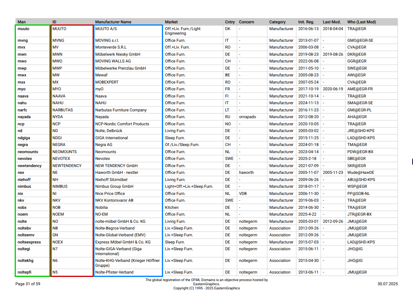Image resolution: width=413 pixels, height=295 pixels.
Task: Click 'NCP-Nordic Comfort Products' cell
Action: (x=122, y=124)
